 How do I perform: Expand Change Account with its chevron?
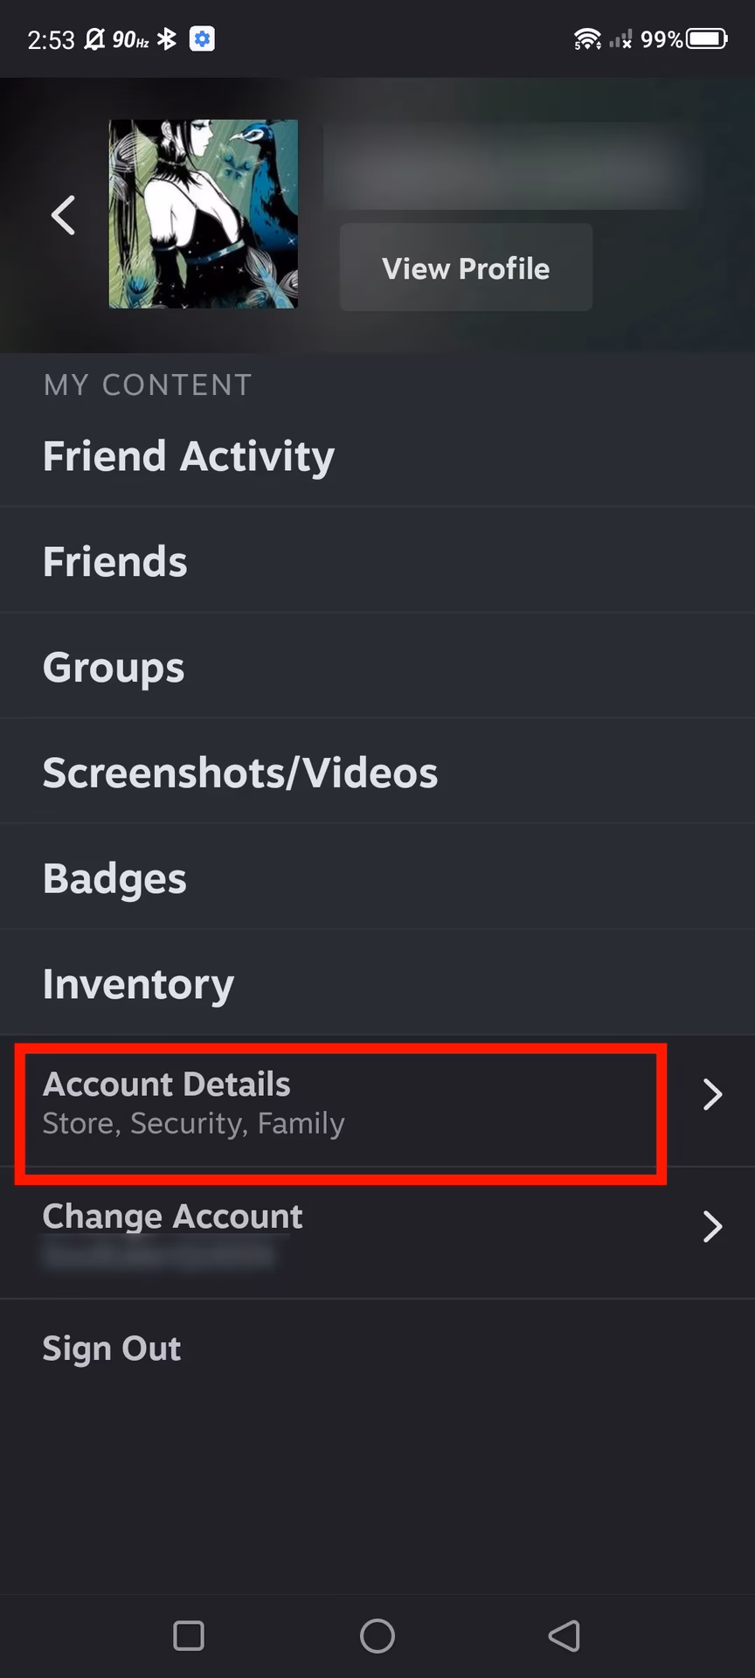[712, 1228]
